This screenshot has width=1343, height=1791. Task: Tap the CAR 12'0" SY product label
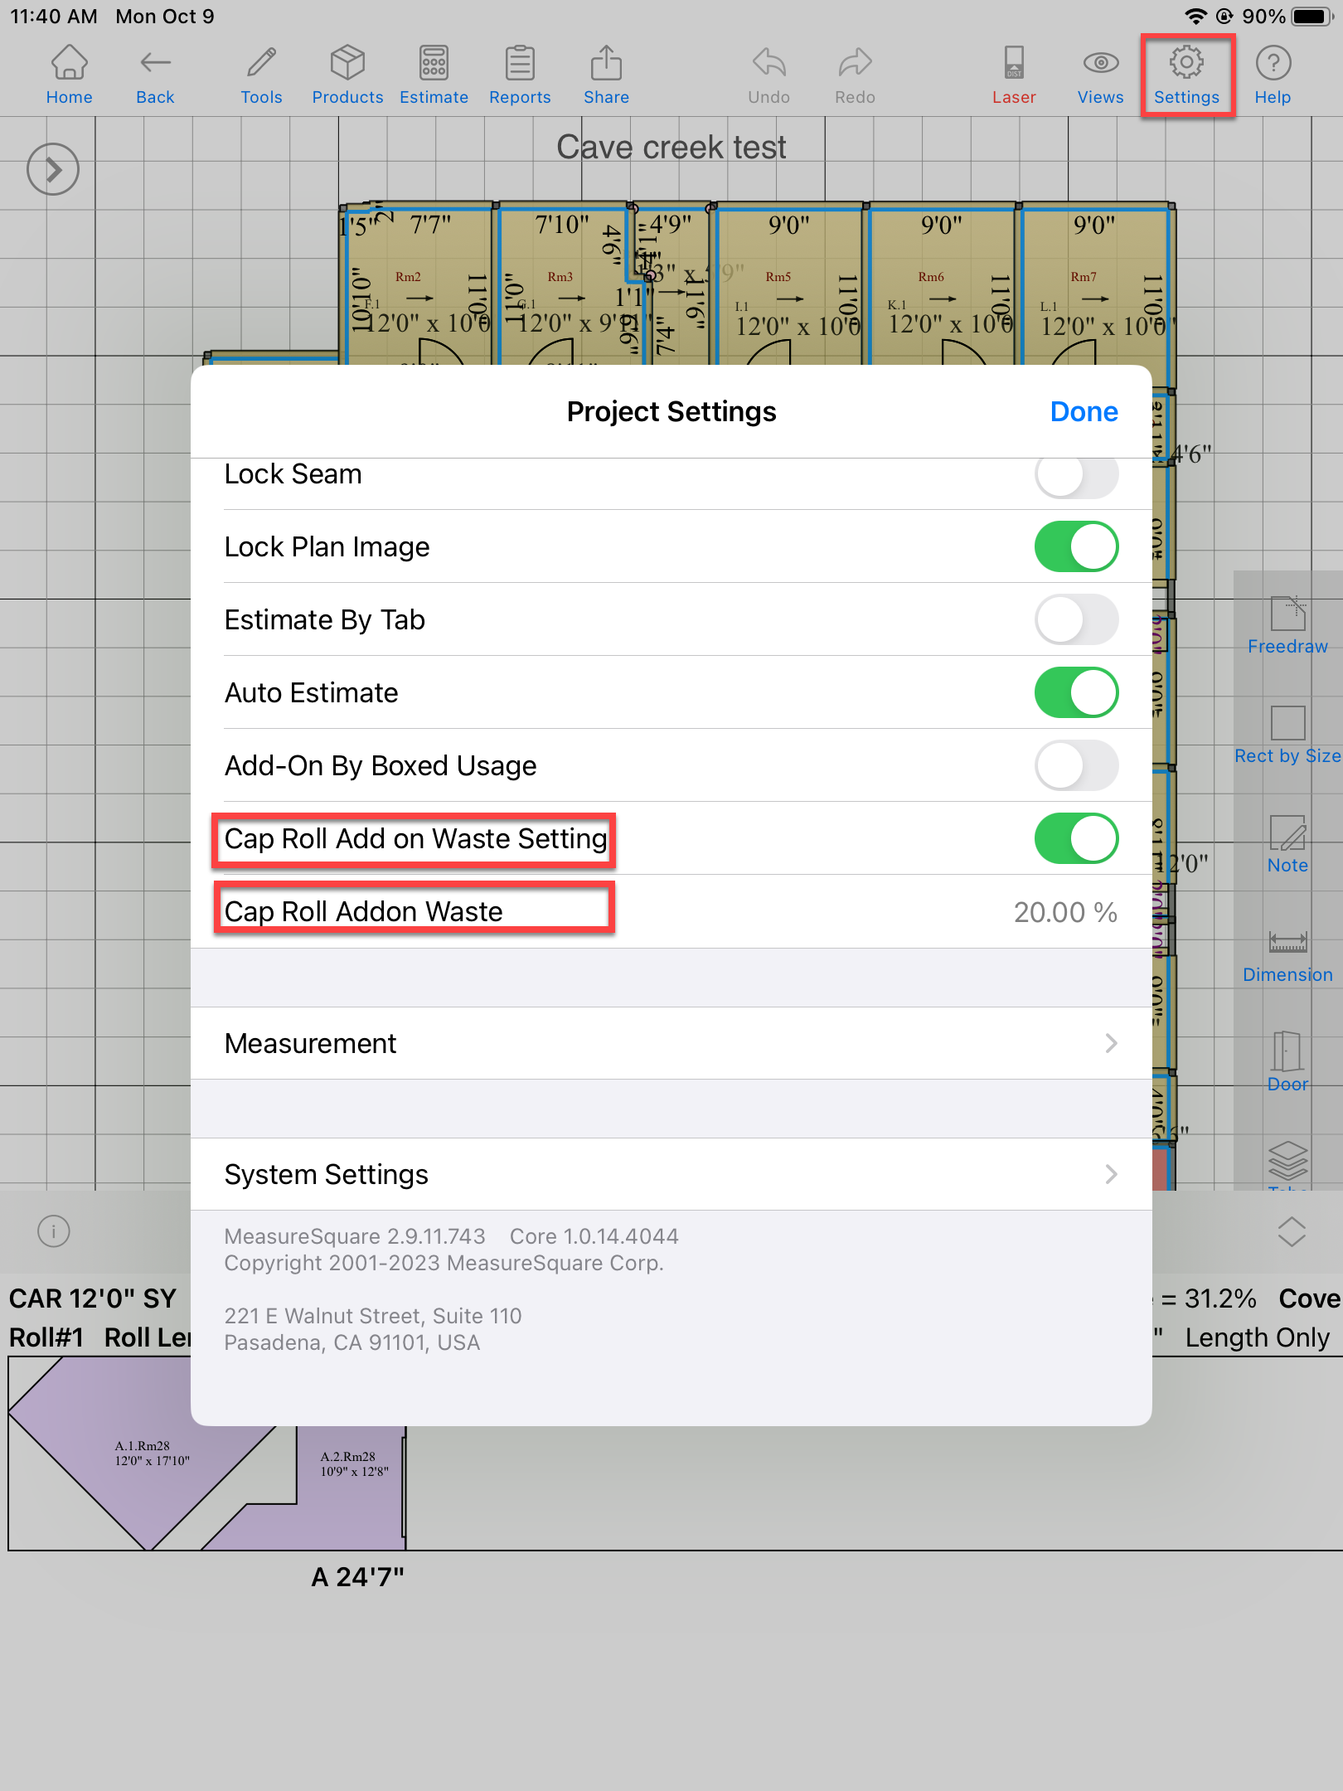[x=93, y=1298]
